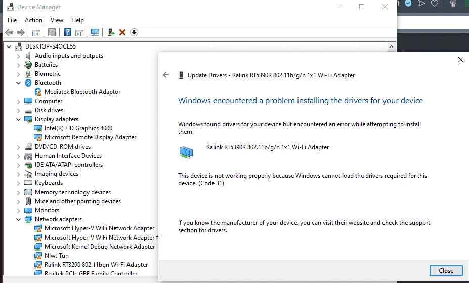This screenshot has width=469, height=283.
Task: Click the heart icon in background browser
Action: [435, 4]
